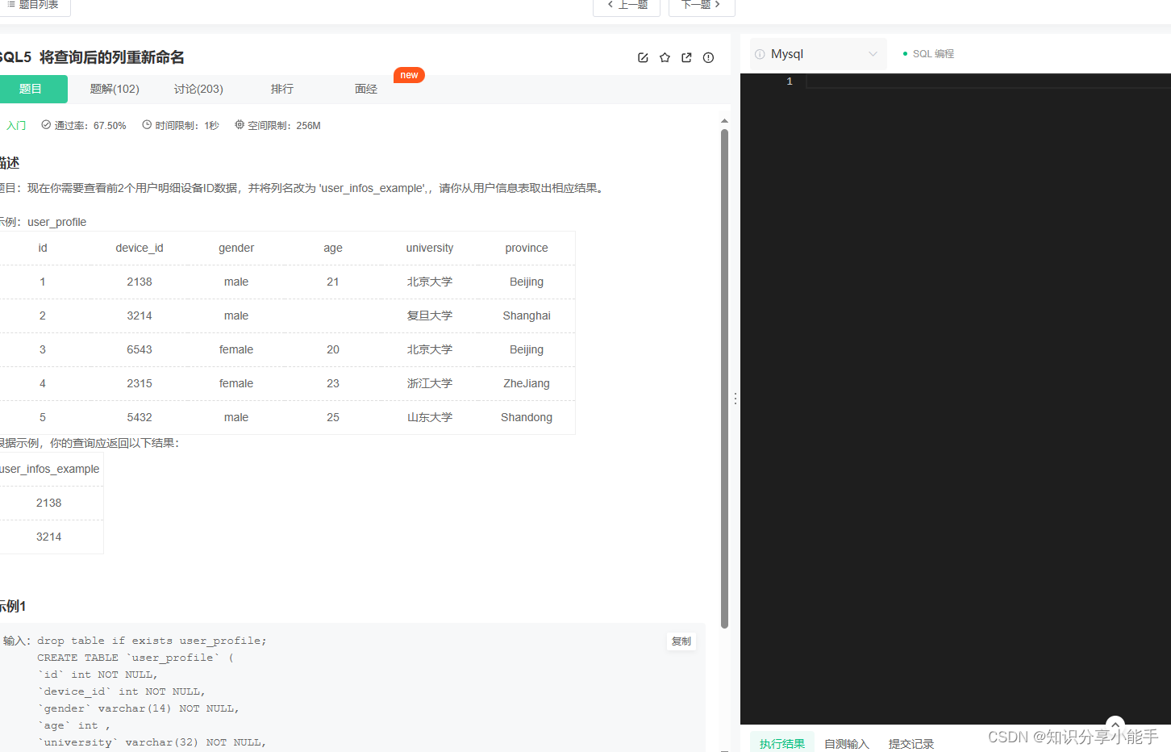Click scrollbar up arrow
This screenshot has width=1171, height=752.
point(724,121)
